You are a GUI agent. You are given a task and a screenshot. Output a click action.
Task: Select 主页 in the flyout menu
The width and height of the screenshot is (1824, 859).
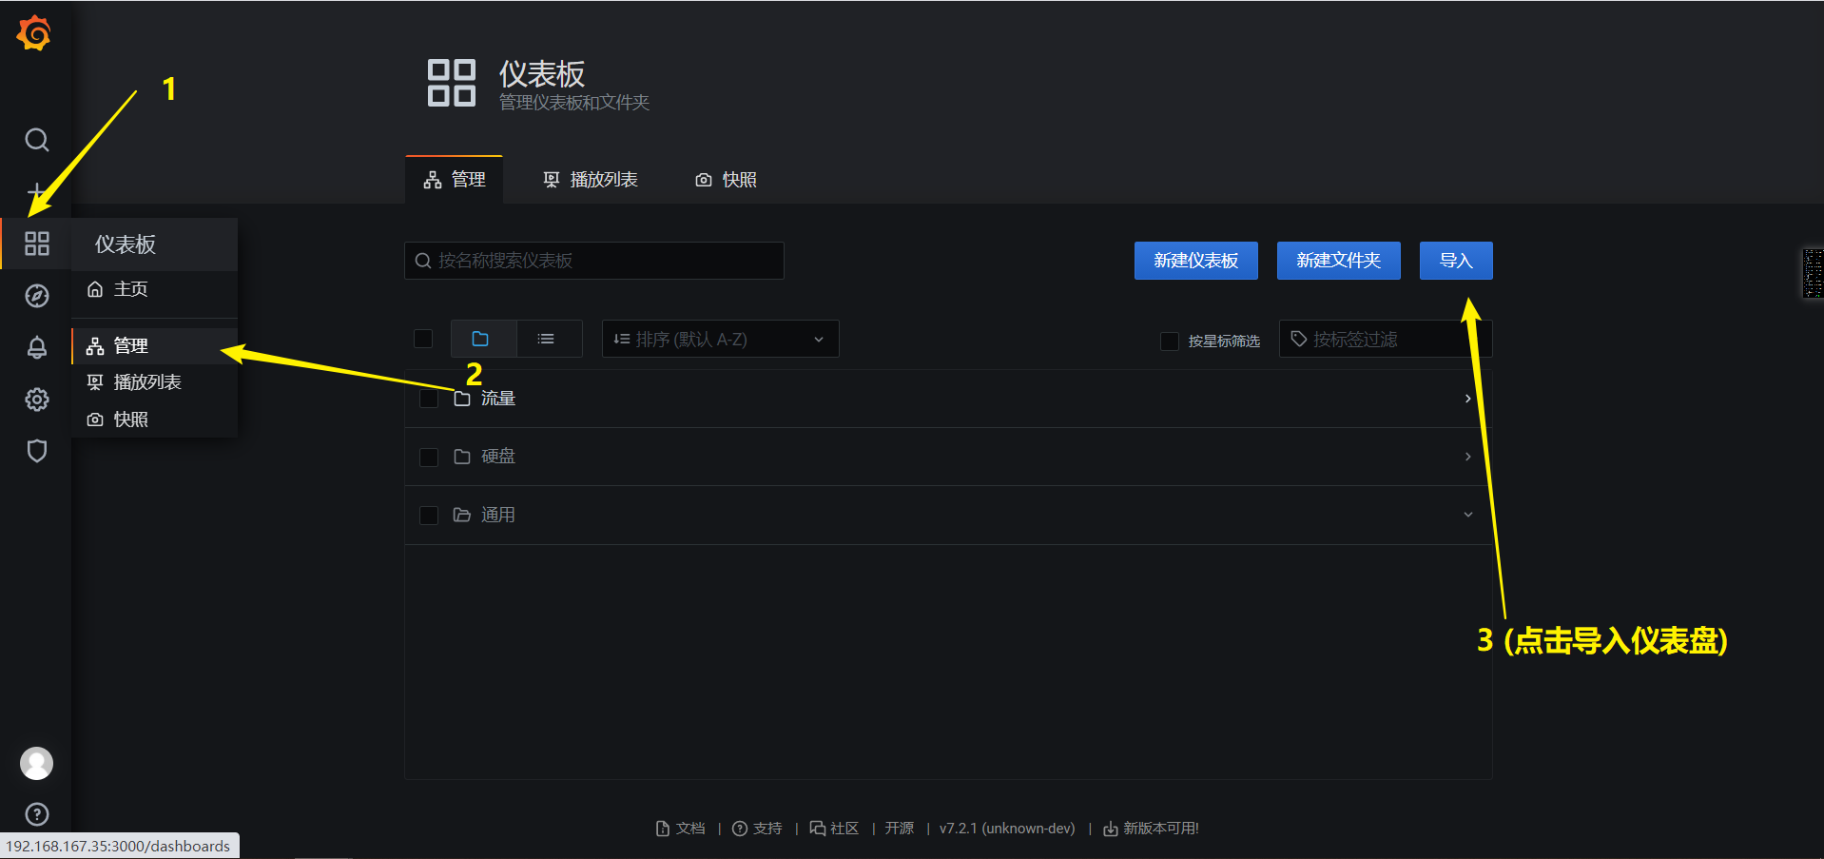click(154, 289)
